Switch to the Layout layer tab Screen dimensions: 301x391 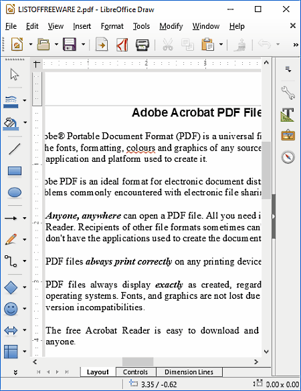tap(98, 372)
